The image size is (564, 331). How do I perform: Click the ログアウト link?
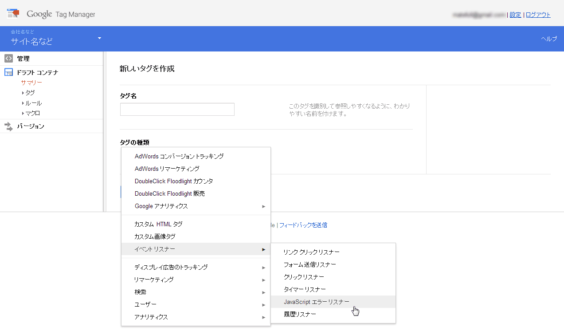click(538, 15)
